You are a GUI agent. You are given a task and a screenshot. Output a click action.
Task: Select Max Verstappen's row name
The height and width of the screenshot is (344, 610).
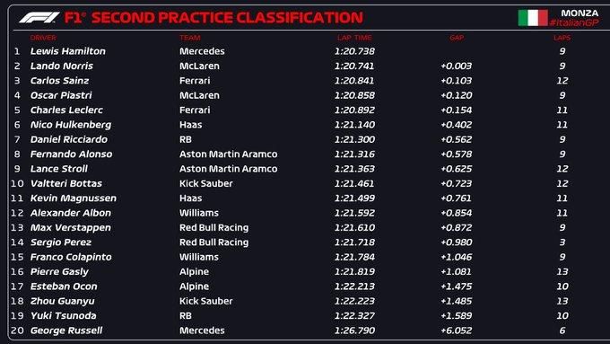(70, 227)
